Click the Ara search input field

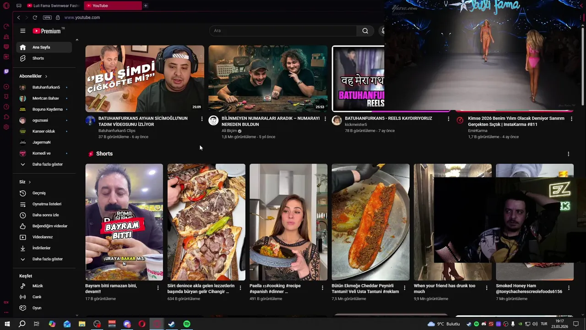(x=283, y=31)
